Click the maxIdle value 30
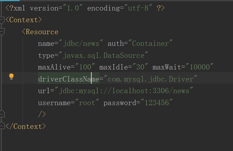233x151 pixels. [x=140, y=67]
